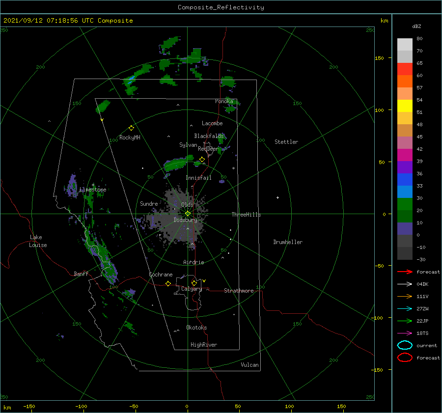Select the dark green swatch between 20 and 10 dBZ

(x=405, y=216)
